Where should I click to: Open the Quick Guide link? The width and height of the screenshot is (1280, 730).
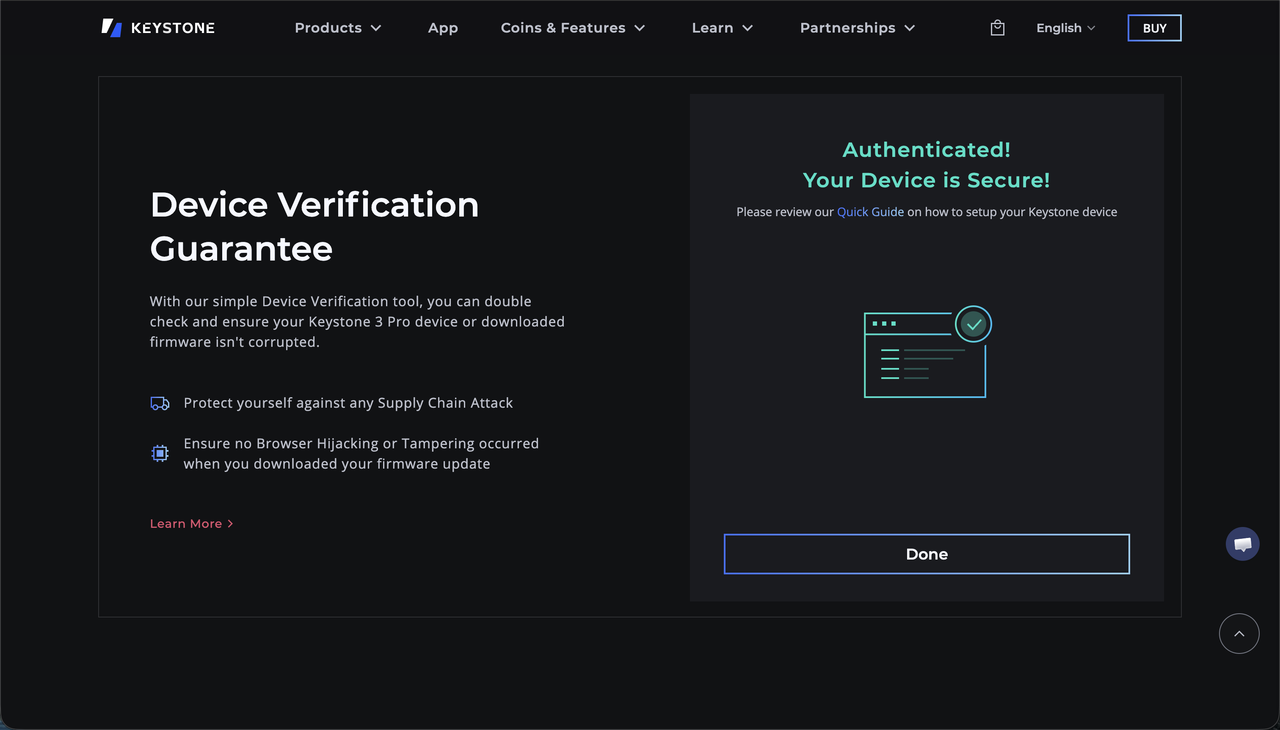(870, 212)
